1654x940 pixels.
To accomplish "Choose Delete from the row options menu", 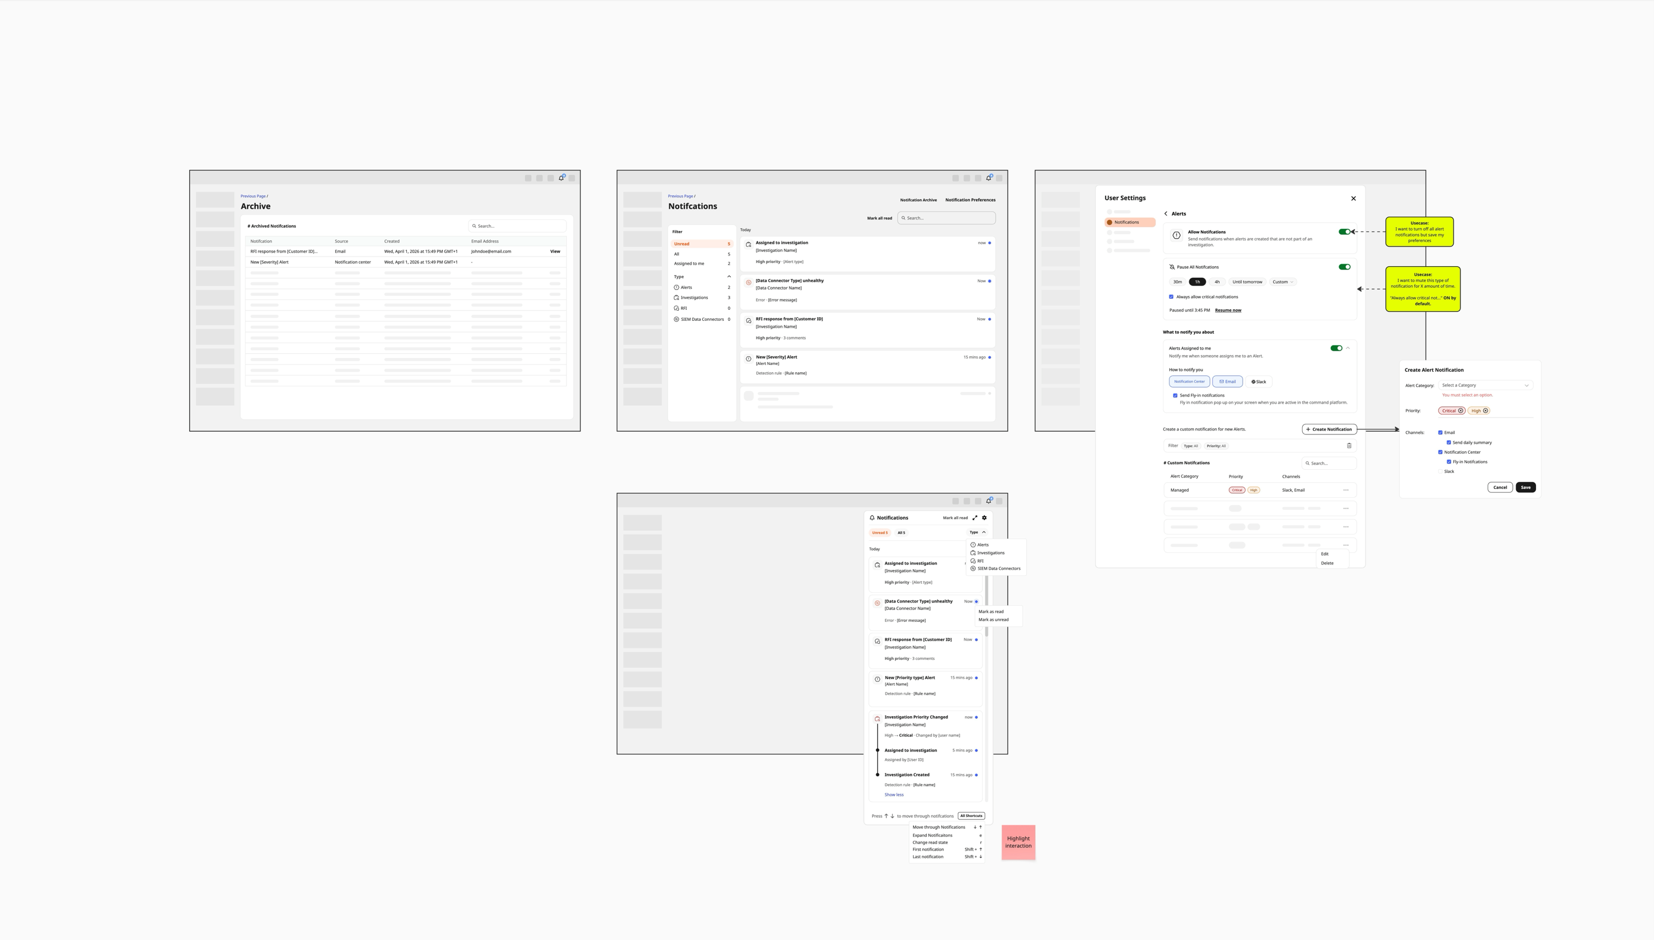I will [1327, 563].
